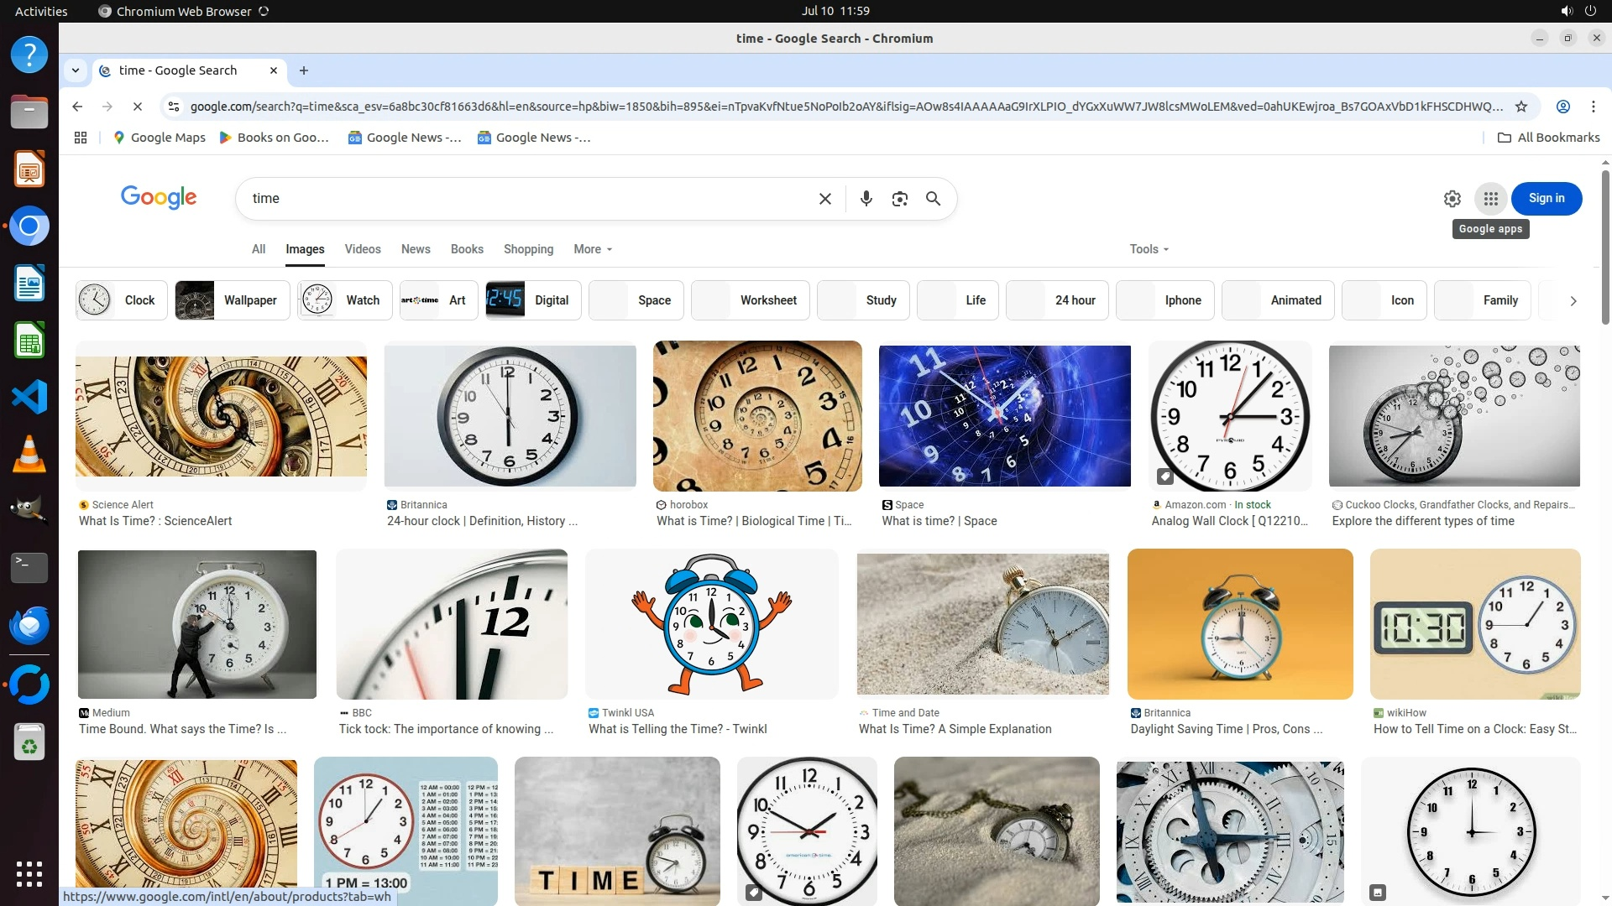Launch Visual Studio Code from dock
Image resolution: width=1612 pixels, height=906 pixels.
pos(29,397)
